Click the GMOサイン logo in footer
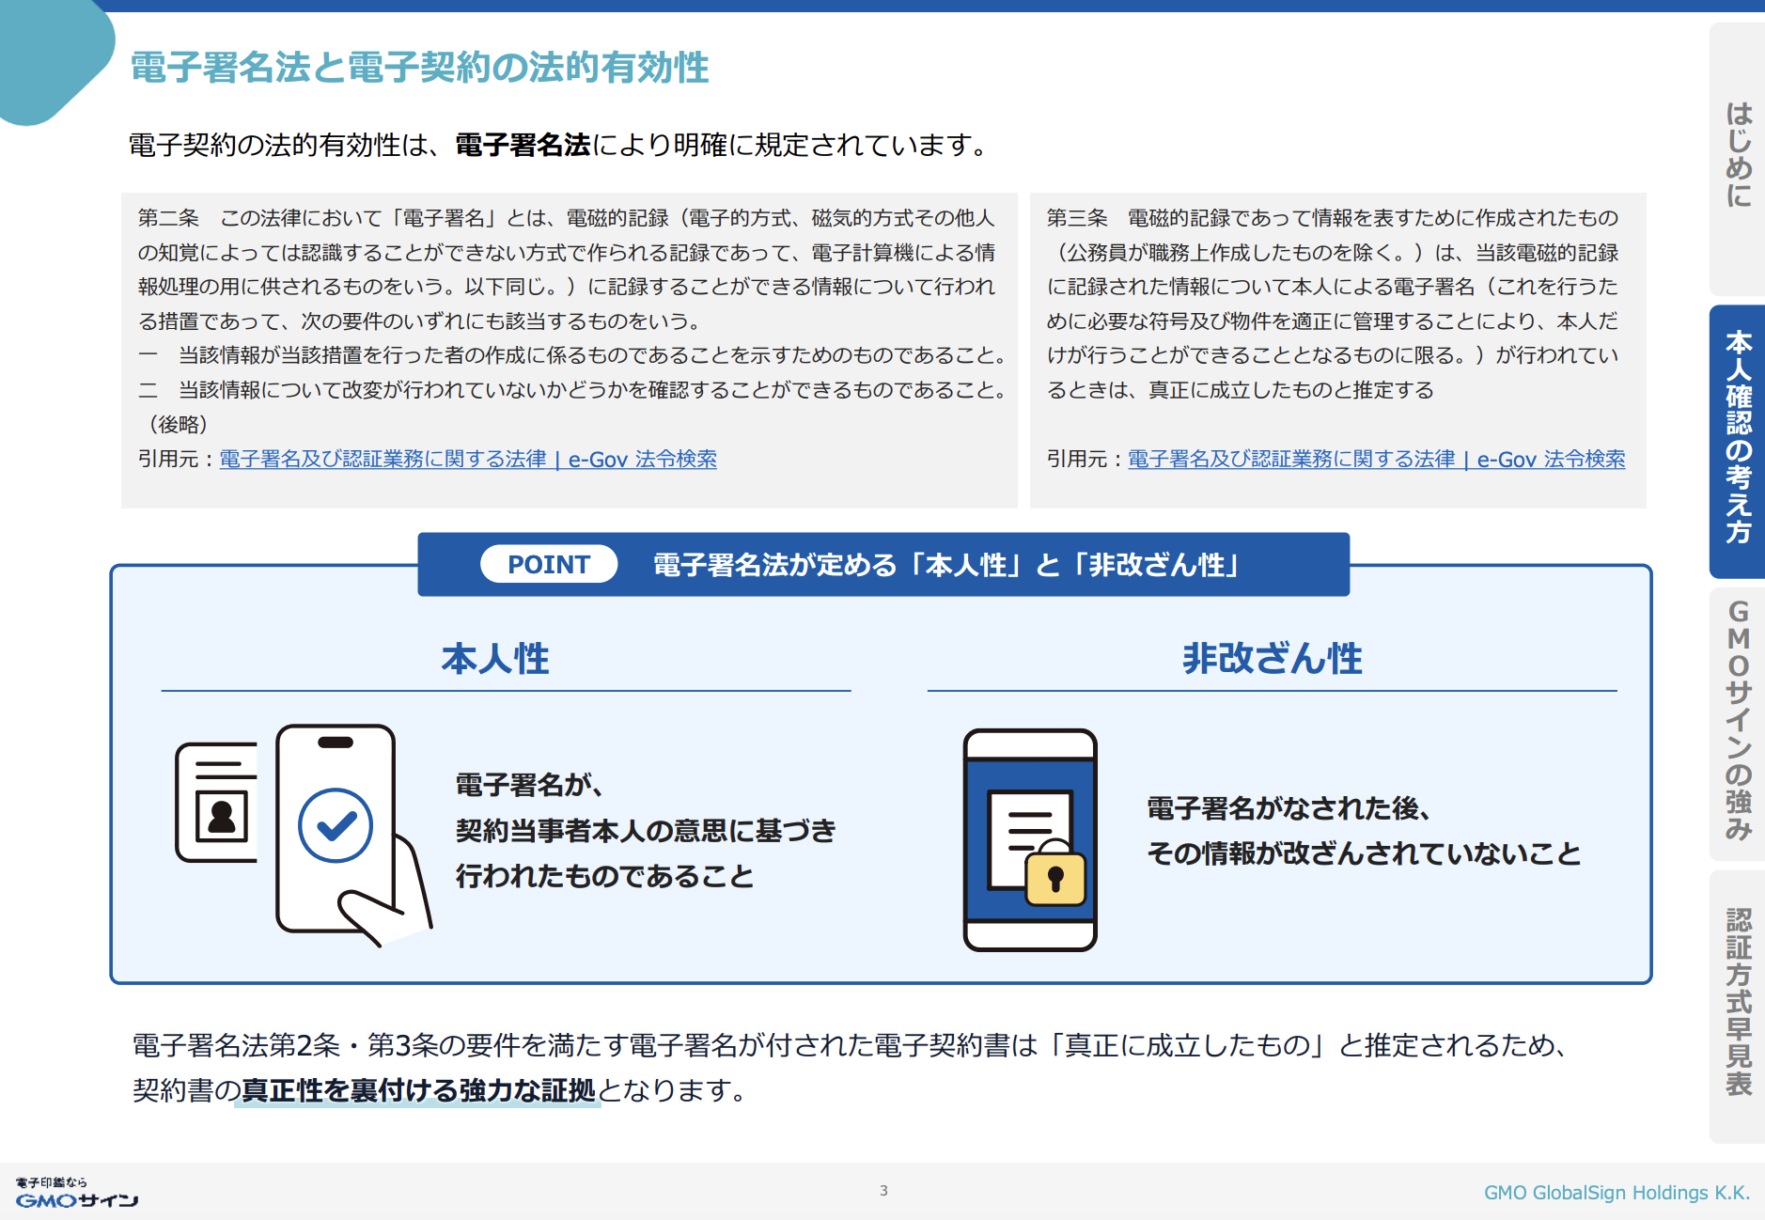 point(77,1193)
